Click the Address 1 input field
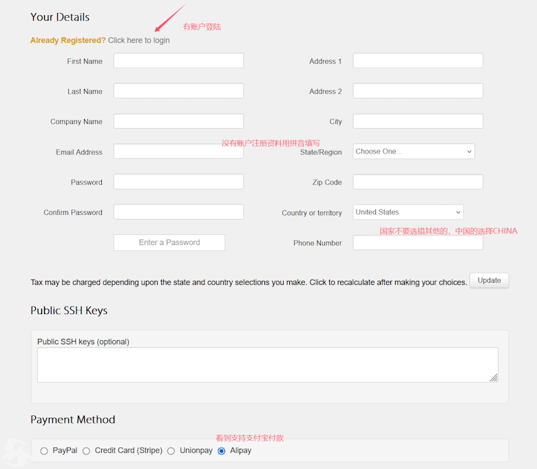The image size is (537, 469). pos(418,61)
